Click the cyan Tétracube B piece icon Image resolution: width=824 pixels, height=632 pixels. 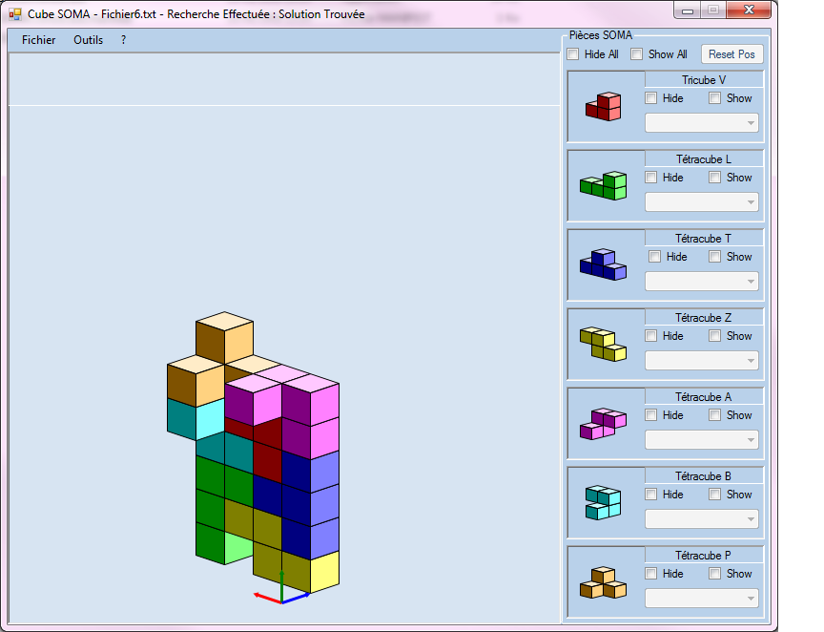click(603, 502)
